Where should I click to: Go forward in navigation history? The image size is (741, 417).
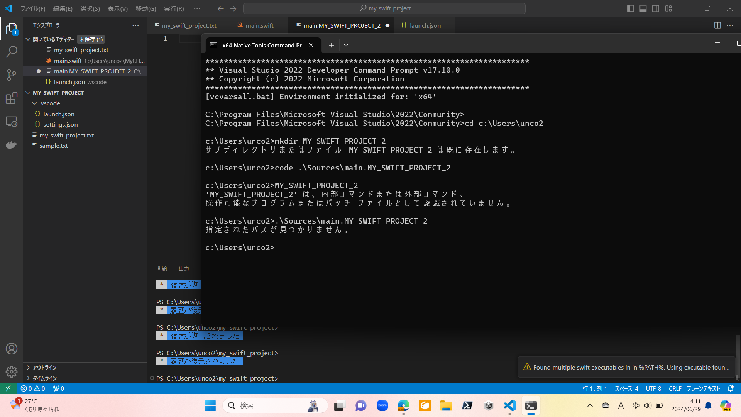coord(233,8)
